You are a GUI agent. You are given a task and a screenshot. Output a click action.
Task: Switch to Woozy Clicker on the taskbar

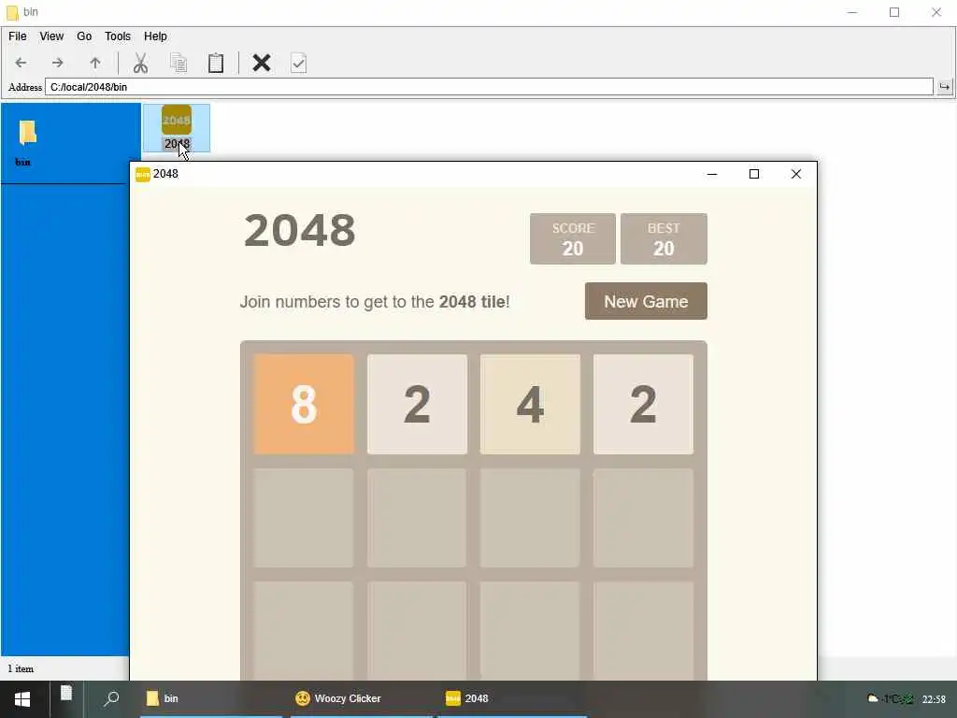click(x=362, y=698)
